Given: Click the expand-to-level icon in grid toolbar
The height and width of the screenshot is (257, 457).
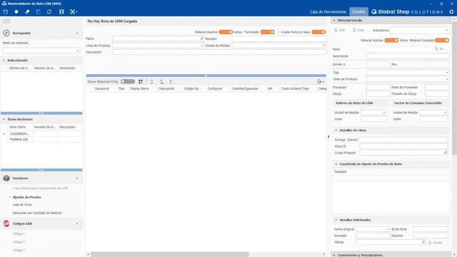Looking at the screenshot, I should tap(161, 82).
